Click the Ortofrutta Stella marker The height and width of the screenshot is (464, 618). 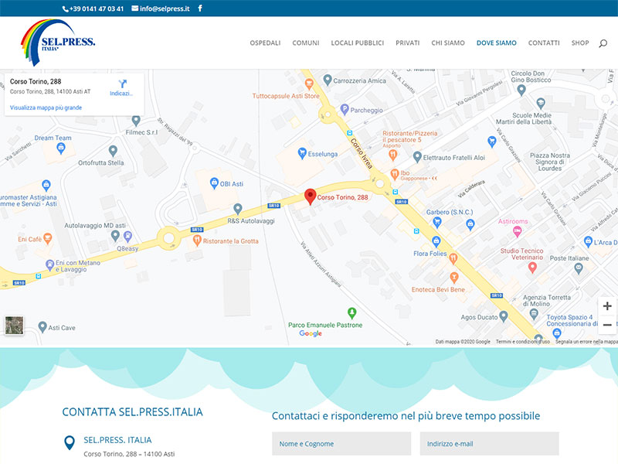click(113, 150)
